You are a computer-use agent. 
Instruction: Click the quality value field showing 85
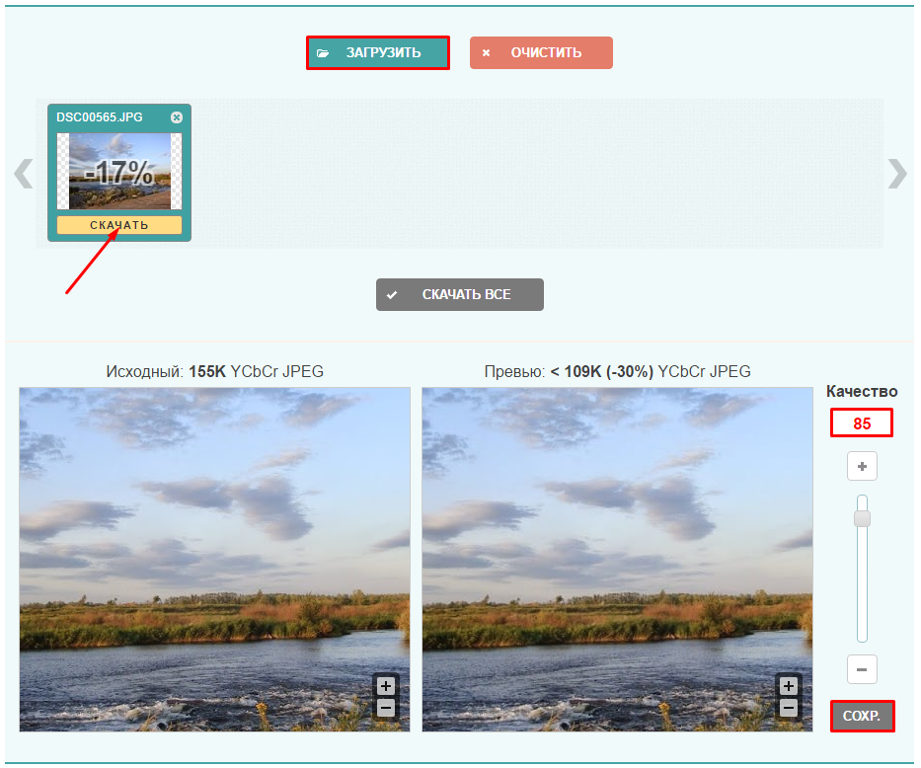click(x=862, y=423)
